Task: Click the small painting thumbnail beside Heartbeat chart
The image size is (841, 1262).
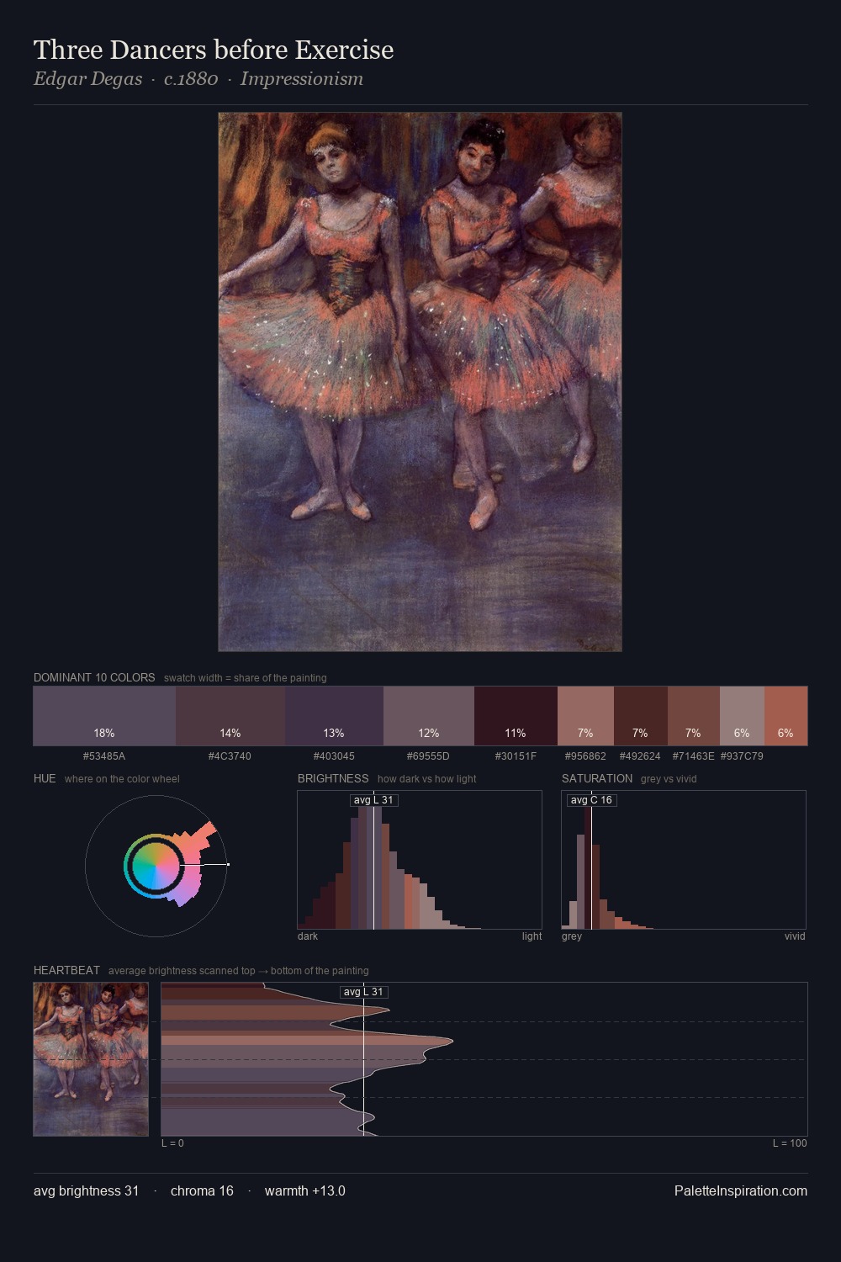Action: pos(91,1059)
